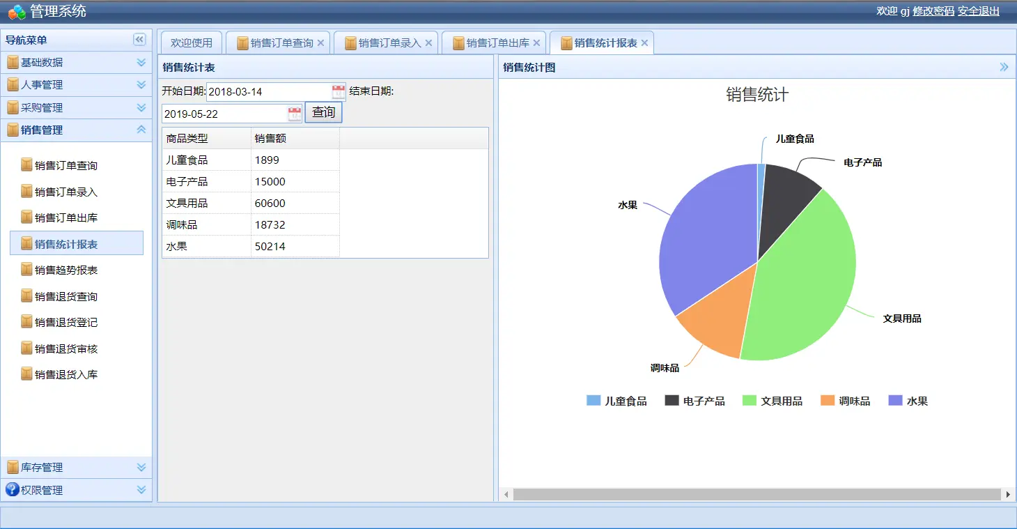Open the 结束日期 calendar picker icon

click(x=295, y=114)
